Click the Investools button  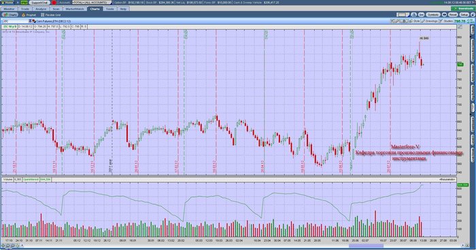coord(463,9)
